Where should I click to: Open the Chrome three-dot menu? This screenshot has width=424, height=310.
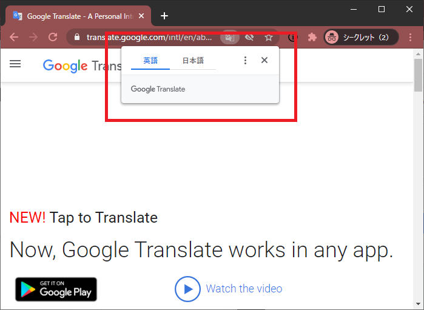coord(410,37)
